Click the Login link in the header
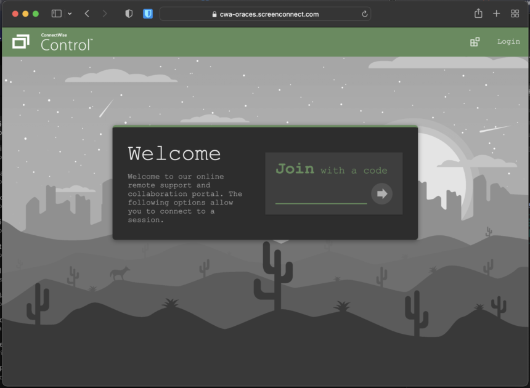Viewport: 530px width, 388px height. click(508, 41)
